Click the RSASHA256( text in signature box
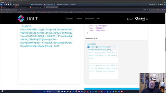Viewport: 166px width, 93px height. pos(91,44)
